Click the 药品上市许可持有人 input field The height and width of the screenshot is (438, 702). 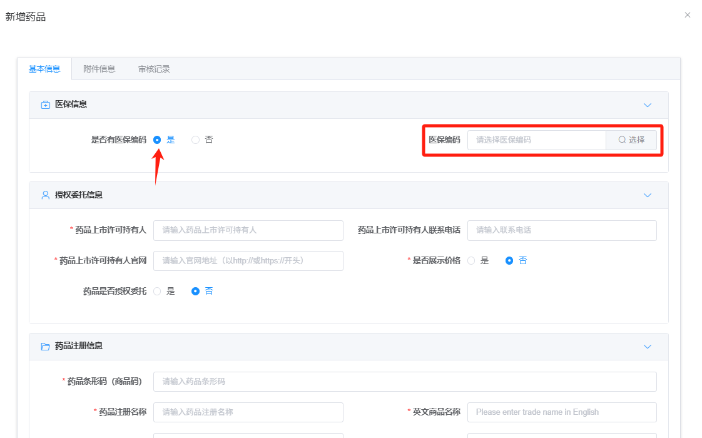click(x=248, y=230)
